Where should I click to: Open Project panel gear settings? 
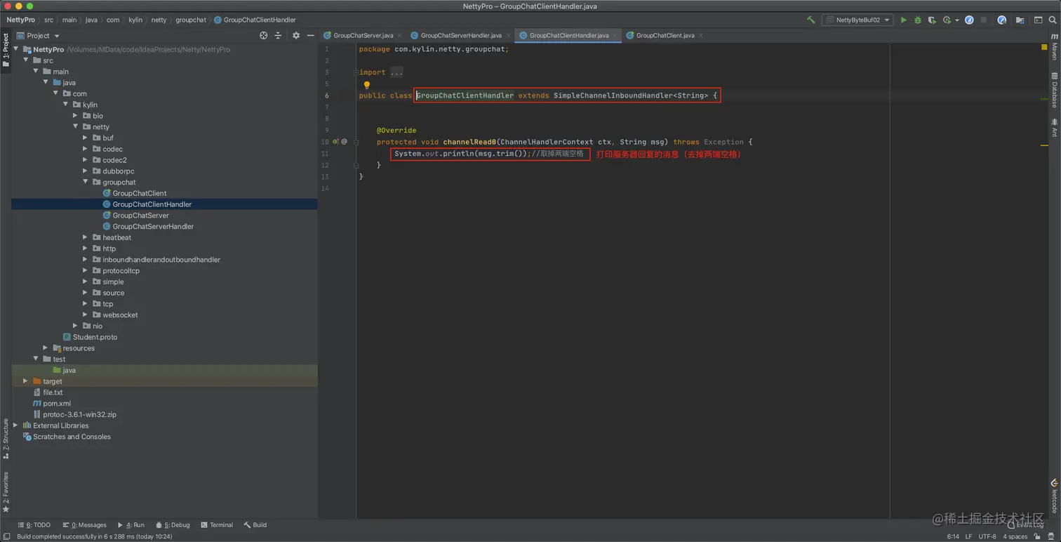click(295, 35)
